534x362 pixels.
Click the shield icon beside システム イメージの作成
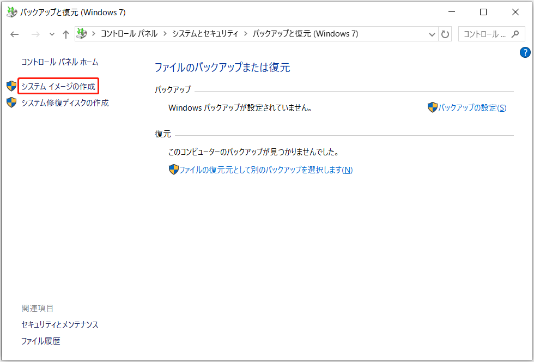coord(11,86)
